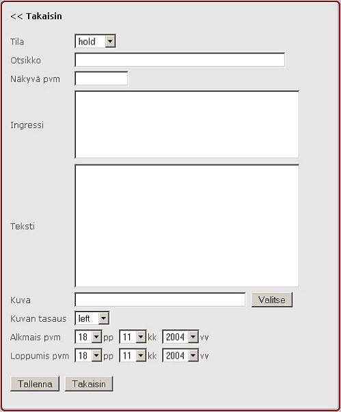Open the Loppumis pvm month dropdown
Viewport: 341px width, 412px height.
tap(133, 355)
